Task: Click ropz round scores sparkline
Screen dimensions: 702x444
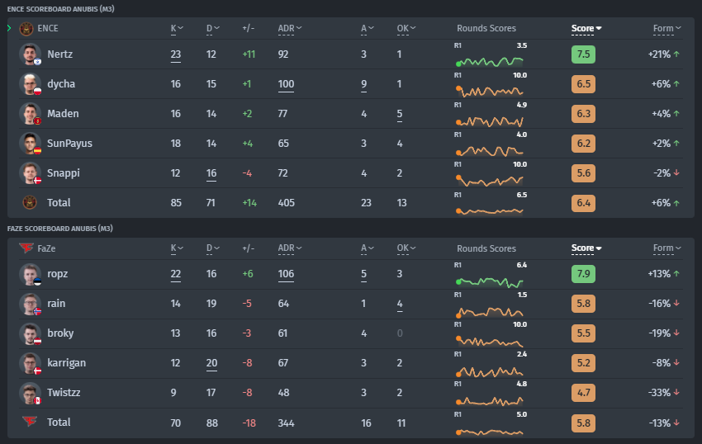Action: click(x=490, y=282)
